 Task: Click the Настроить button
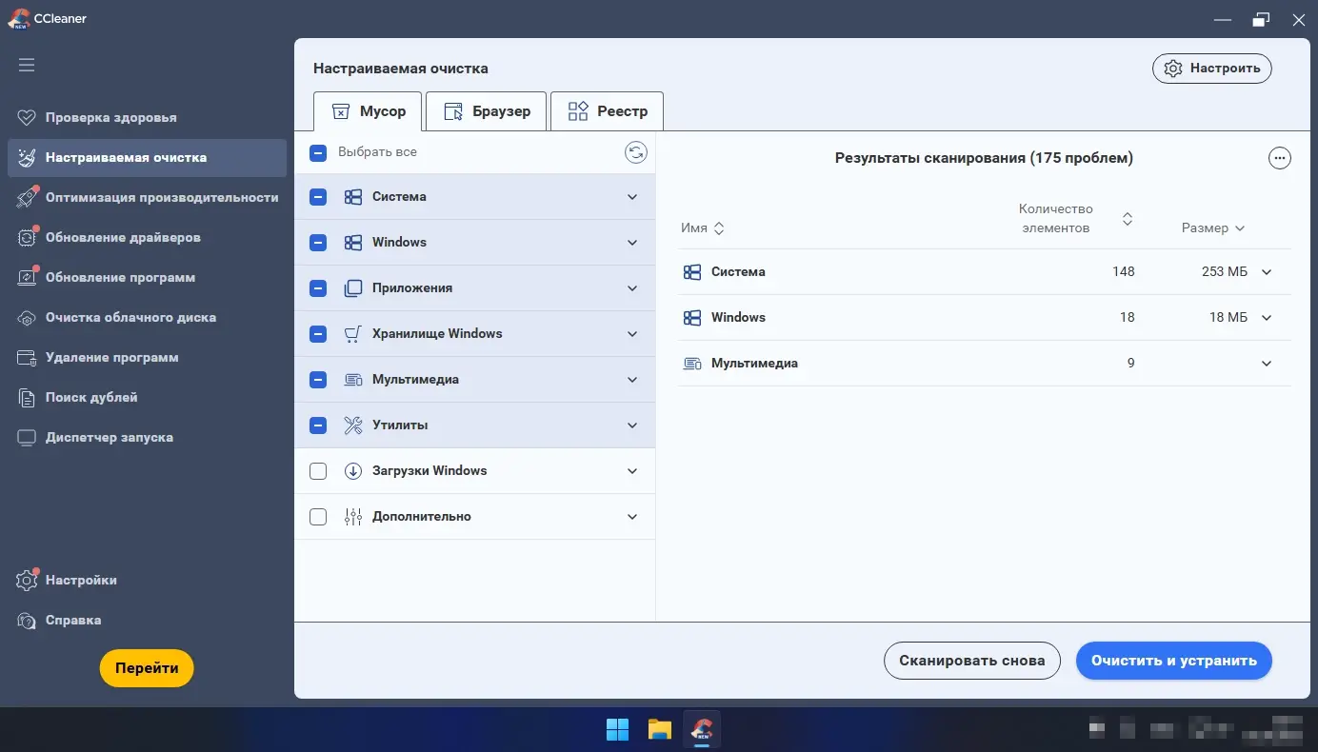(1212, 69)
